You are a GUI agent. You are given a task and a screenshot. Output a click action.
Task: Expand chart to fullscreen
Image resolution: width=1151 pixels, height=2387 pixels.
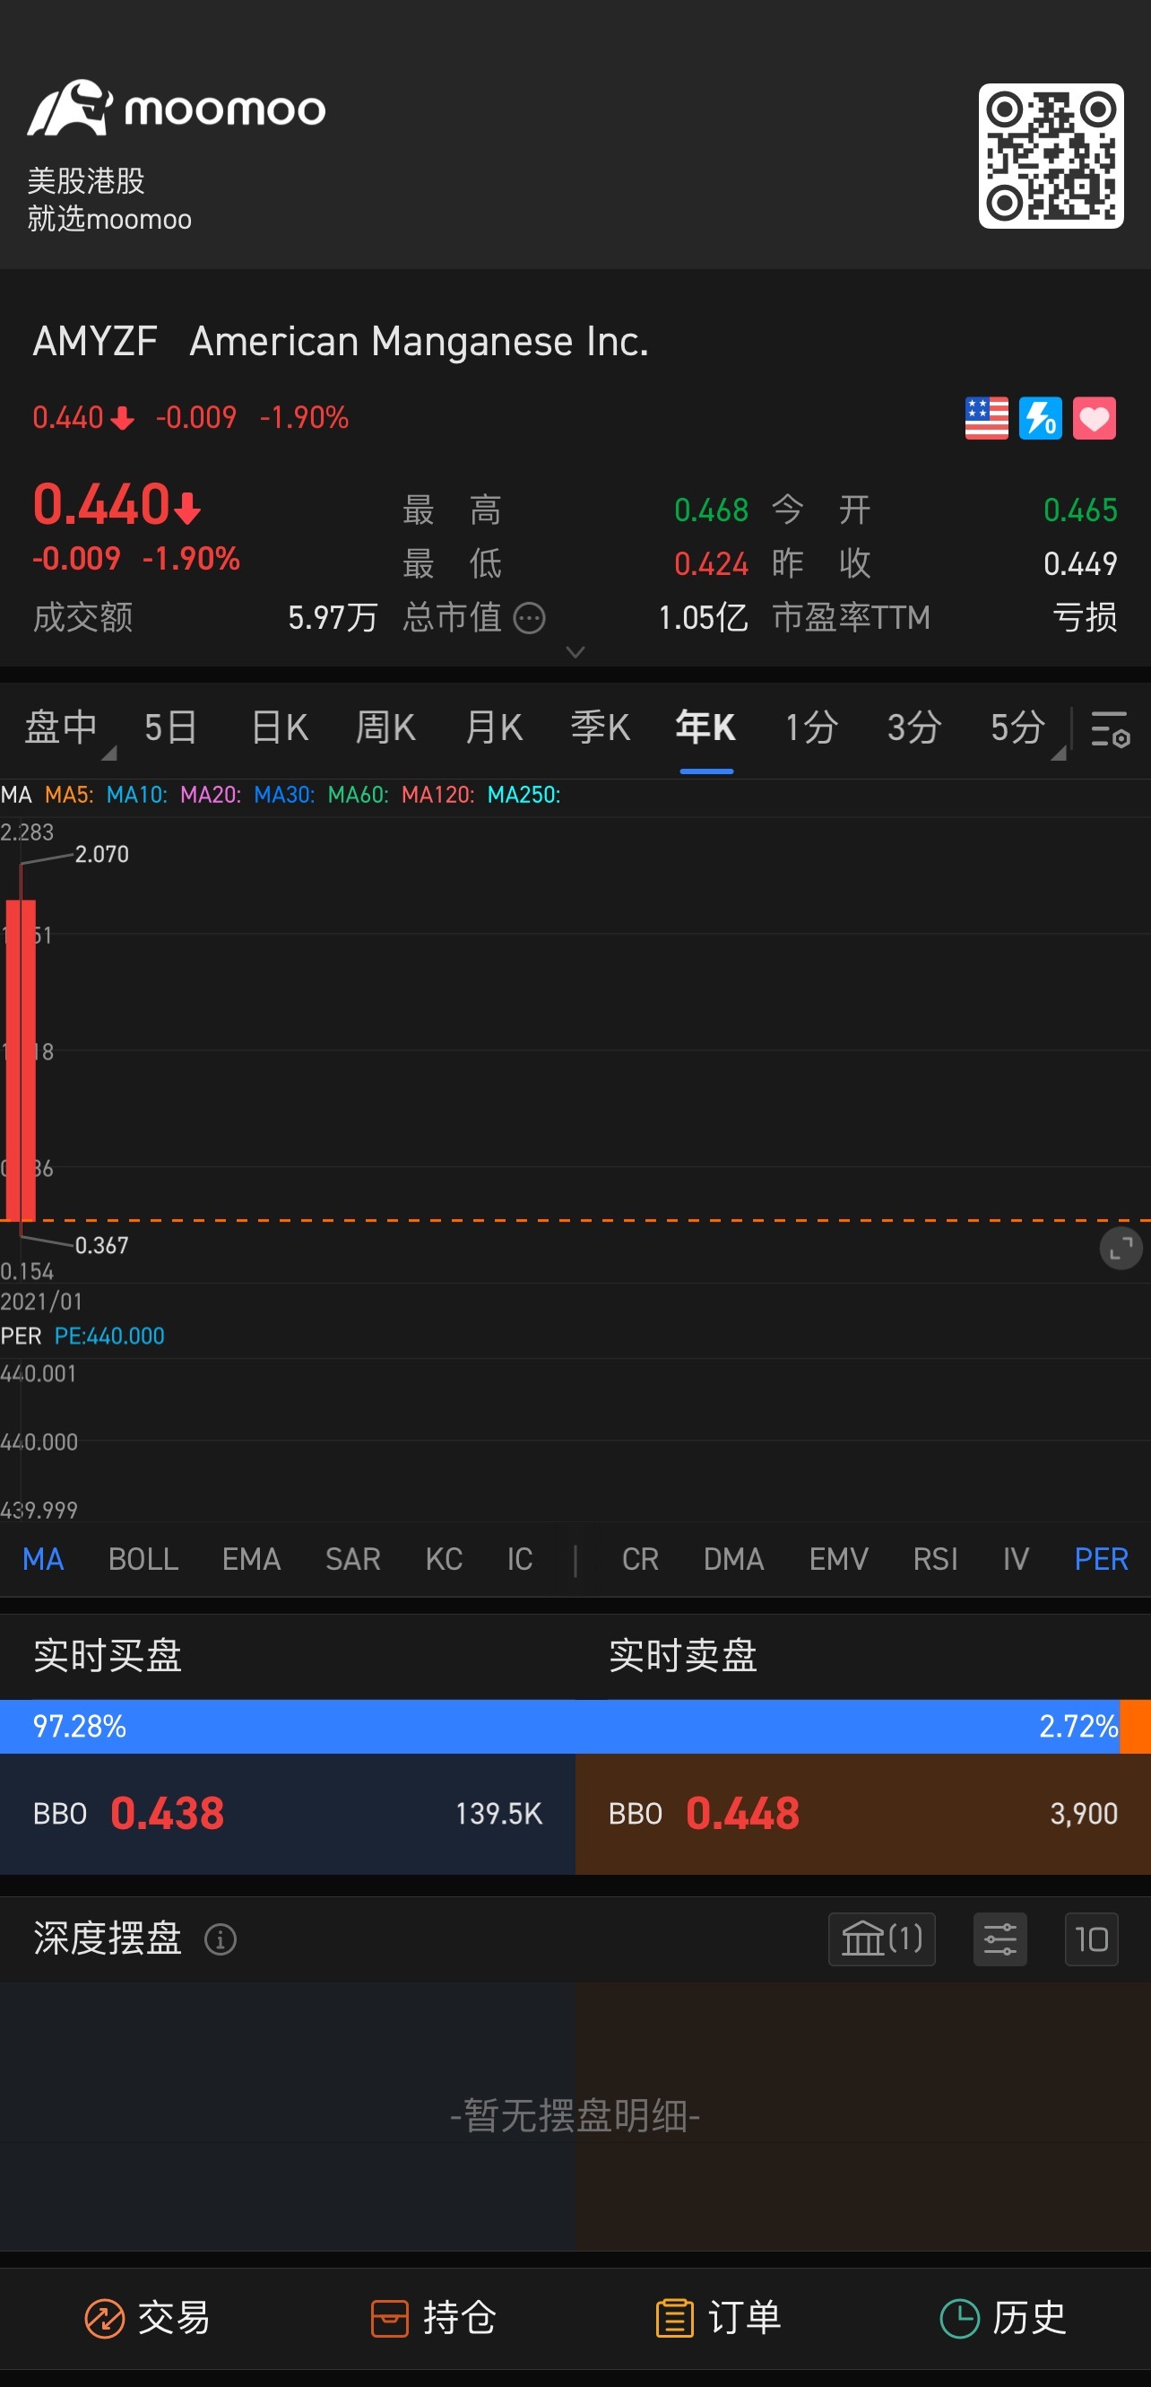coord(1120,1249)
